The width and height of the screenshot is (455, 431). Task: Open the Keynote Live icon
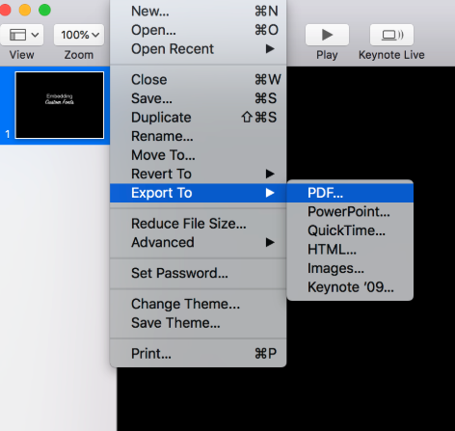click(391, 35)
